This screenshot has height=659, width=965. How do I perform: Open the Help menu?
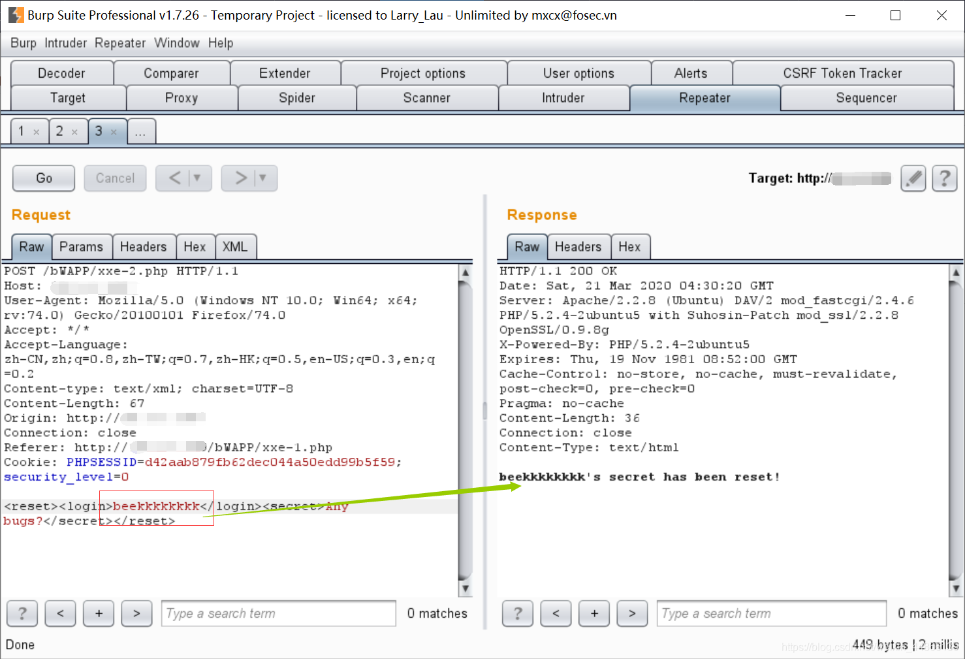click(221, 43)
